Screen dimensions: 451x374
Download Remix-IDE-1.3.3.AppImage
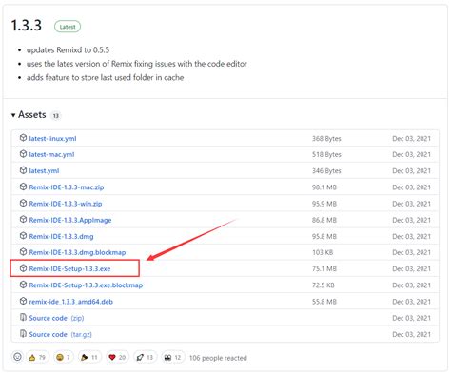point(70,220)
